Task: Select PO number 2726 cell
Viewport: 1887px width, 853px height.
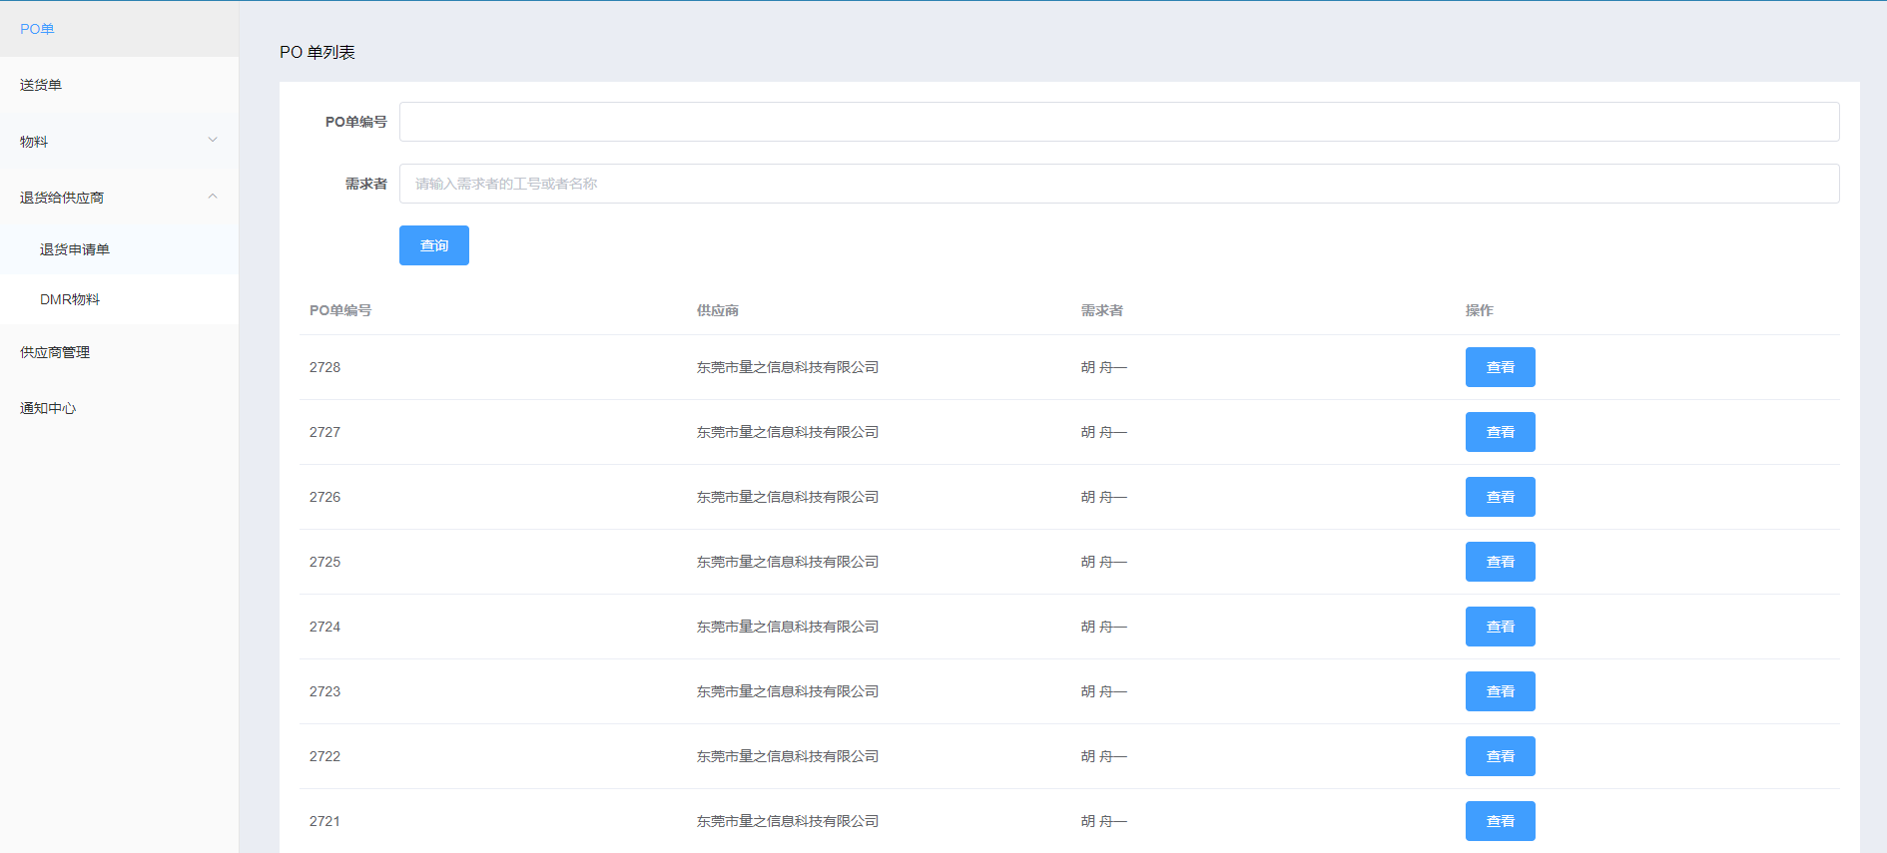Action: coord(324,497)
